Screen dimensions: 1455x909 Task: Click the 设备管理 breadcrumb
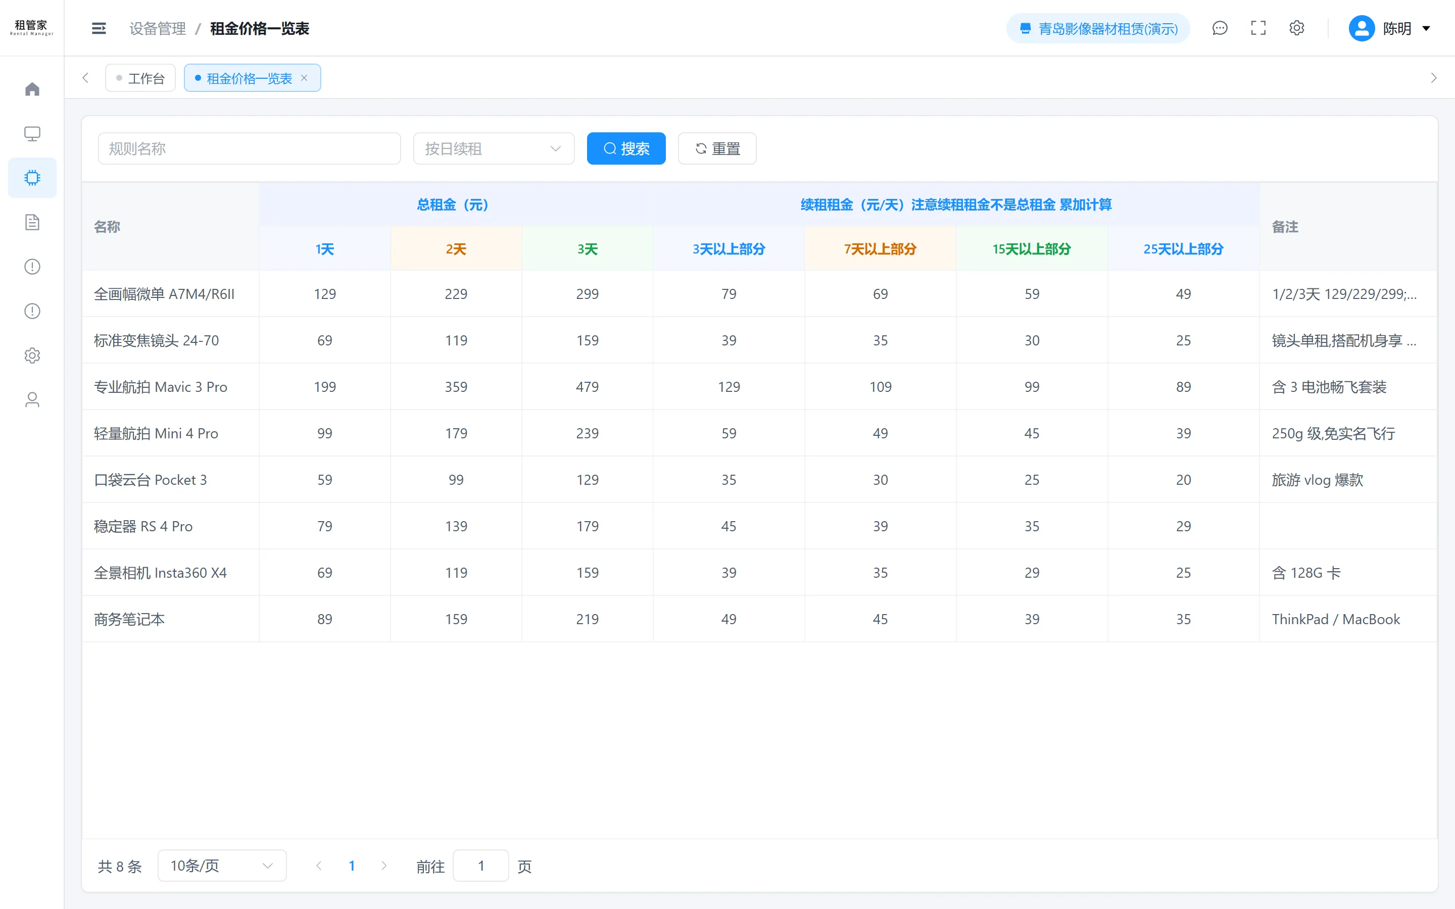158,28
